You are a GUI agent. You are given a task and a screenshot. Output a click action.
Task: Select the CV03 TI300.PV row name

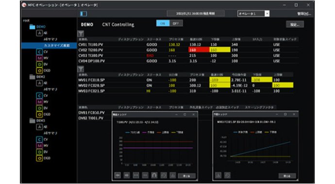click(x=91, y=56)
